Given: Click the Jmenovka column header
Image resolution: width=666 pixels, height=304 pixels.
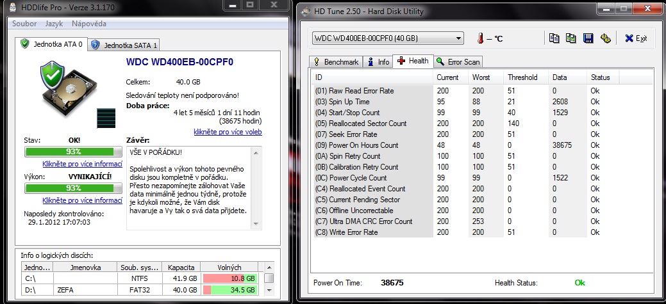Looking at the screenshot, I should point(85,268).
